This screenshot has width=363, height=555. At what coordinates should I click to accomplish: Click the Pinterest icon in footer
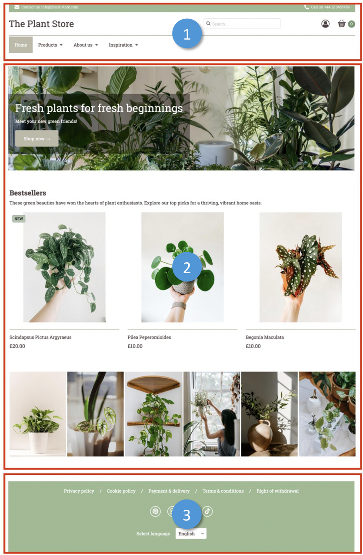[155, 511]
